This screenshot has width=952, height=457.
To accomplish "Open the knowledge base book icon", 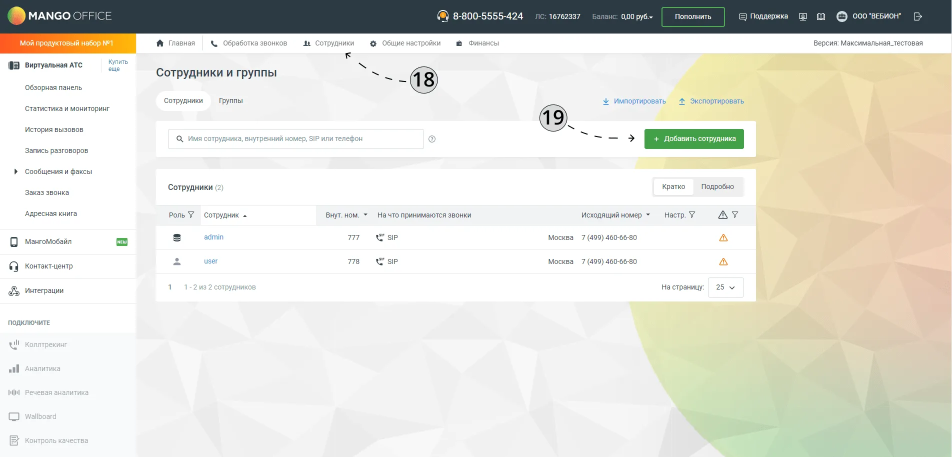I will click(x=821, y=16).
